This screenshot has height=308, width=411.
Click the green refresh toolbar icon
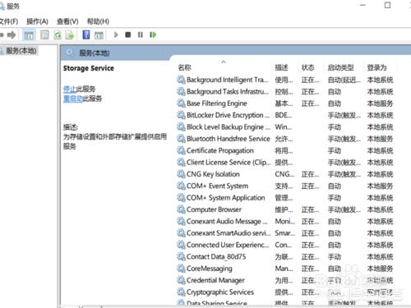tap(58, 35)
